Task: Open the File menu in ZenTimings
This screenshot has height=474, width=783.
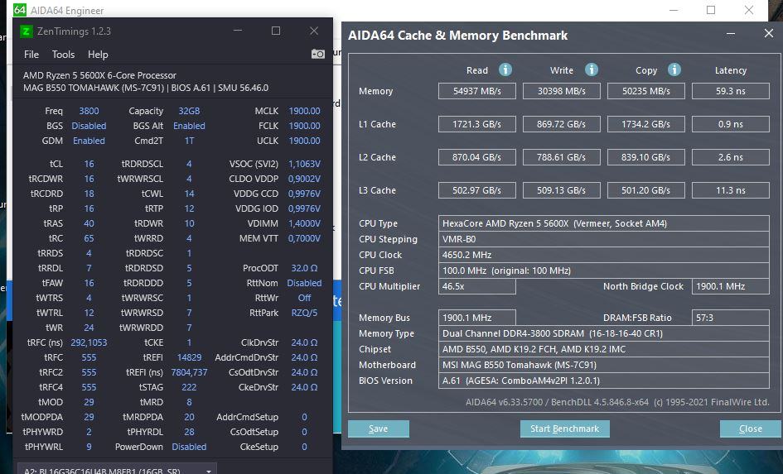Action: pos(31,55)
